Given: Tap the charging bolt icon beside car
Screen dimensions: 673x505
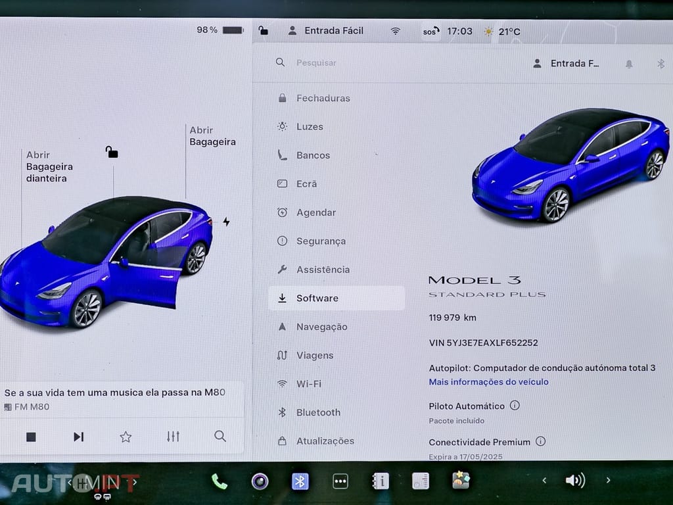Looking at the screenshot, I should pyautogui.click(x=226, y=222).
